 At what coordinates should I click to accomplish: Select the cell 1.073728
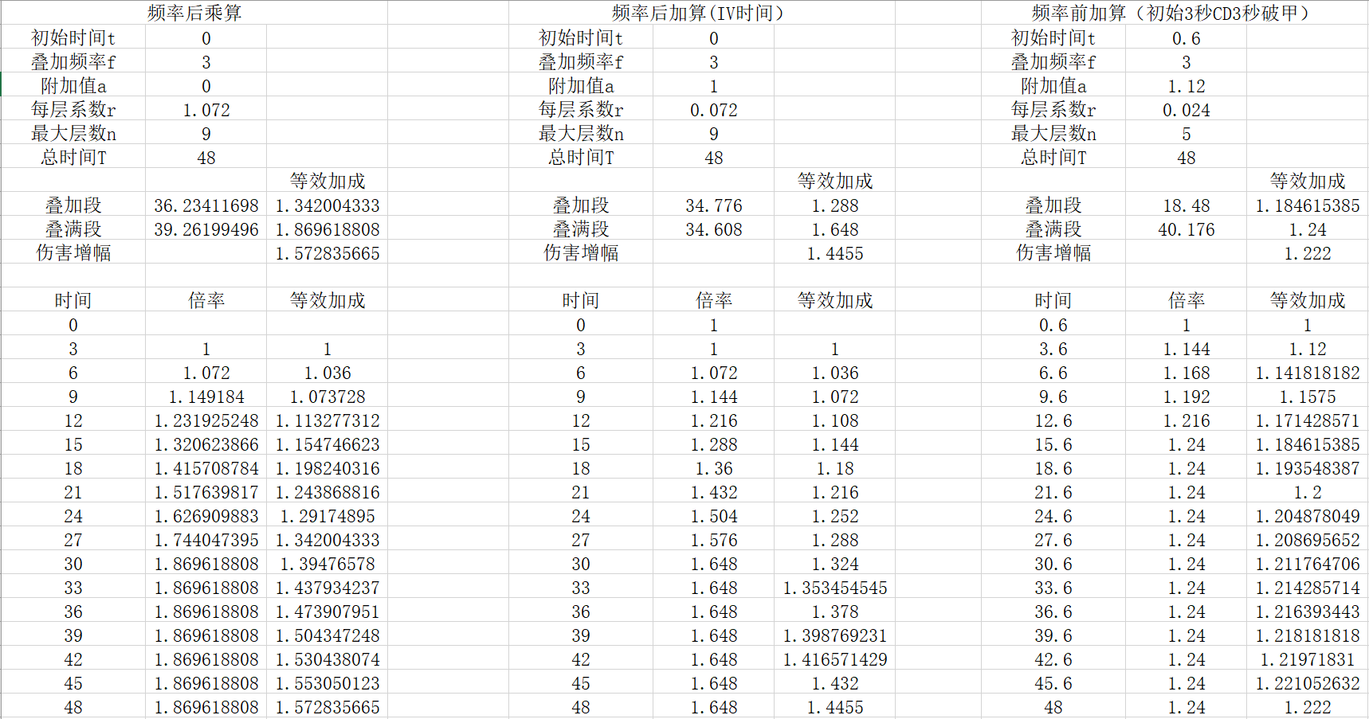[328, 397]
